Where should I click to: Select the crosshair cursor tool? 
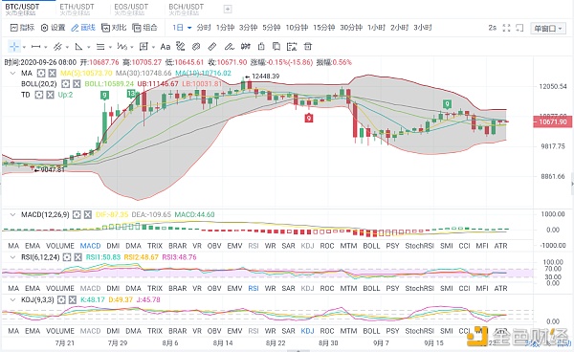pyautogui.click(x=14, y=47)
